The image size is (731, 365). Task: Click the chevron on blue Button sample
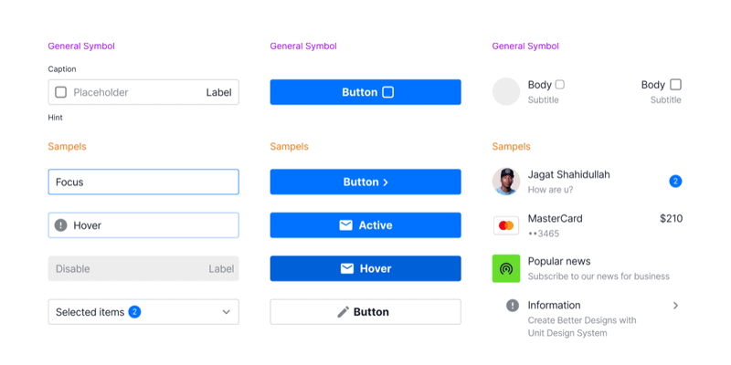[386, 182]
